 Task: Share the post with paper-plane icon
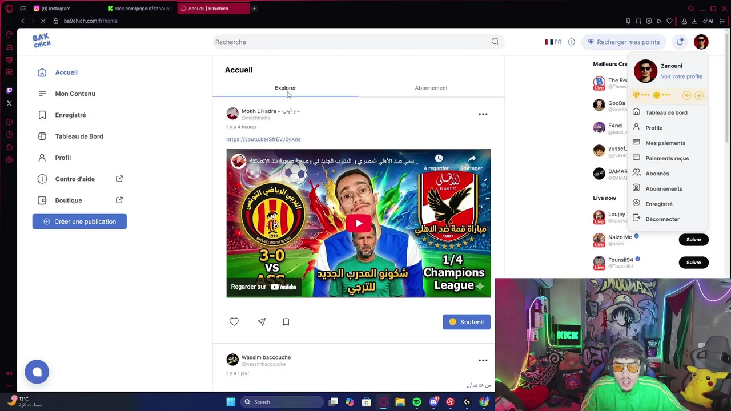point(262,322)
